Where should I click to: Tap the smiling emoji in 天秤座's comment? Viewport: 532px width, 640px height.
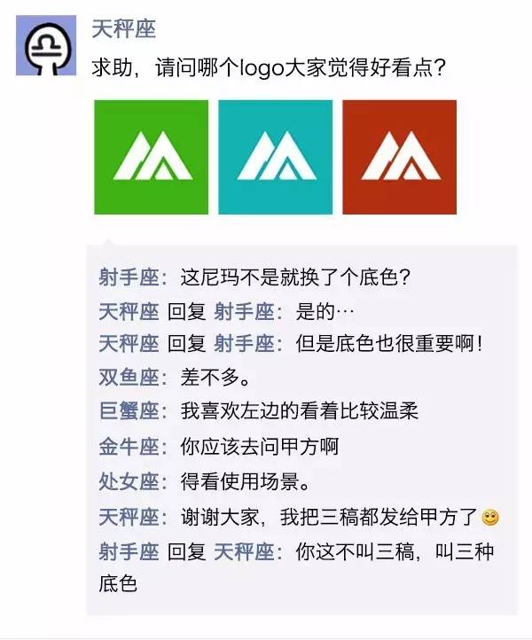pyautogui.click(x=490, y=518)
